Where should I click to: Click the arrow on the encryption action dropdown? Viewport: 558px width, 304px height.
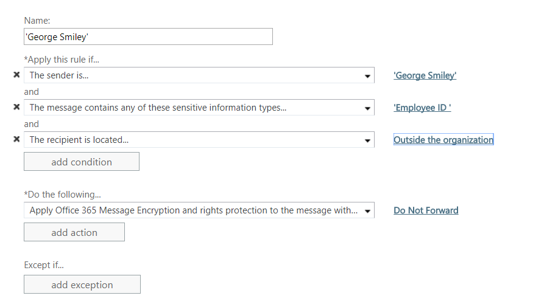point(367,211)
